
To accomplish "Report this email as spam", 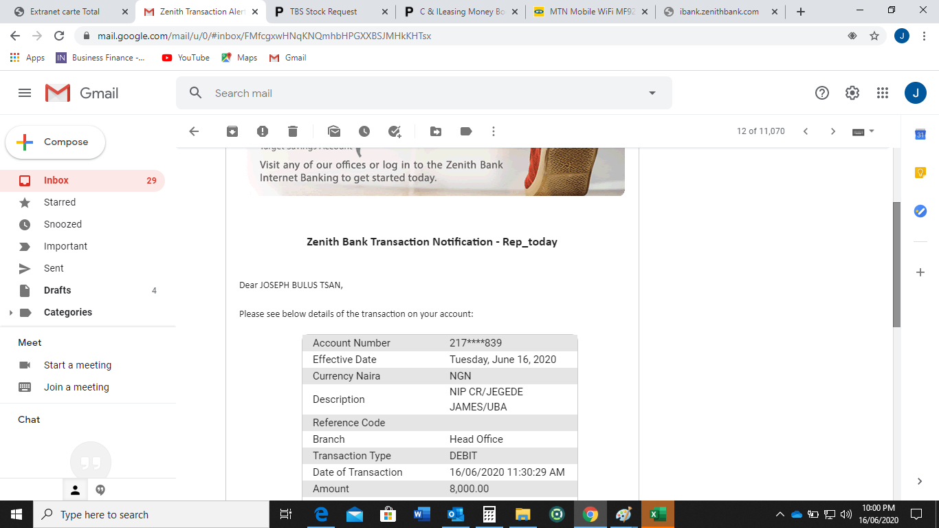I will click(x=263, y=131).
